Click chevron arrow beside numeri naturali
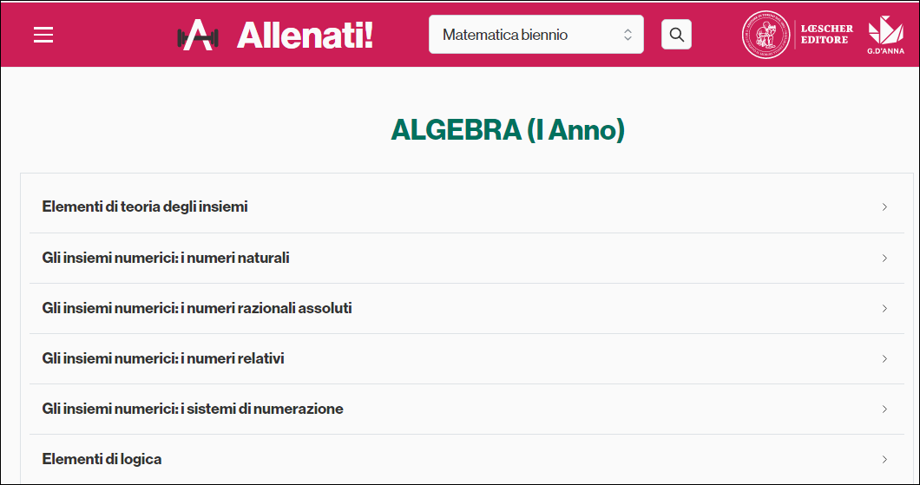 (884, 258)
